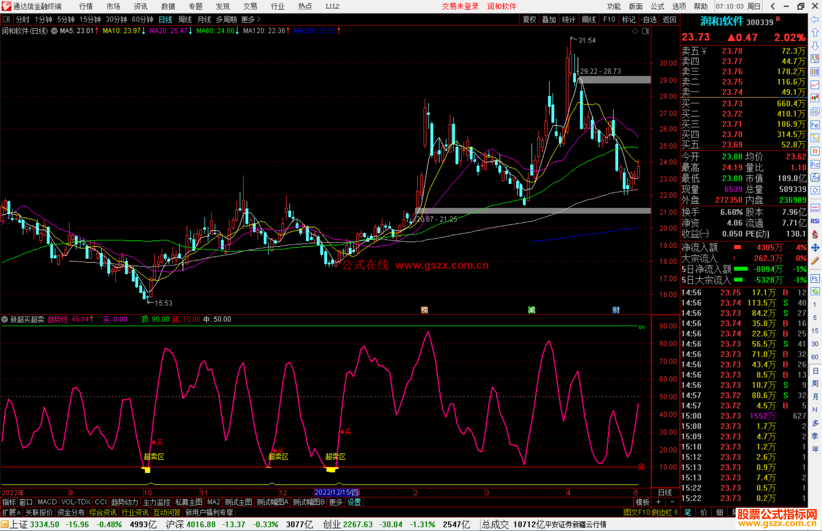Viewport: 822px width, 531px height.
Task: Select the pencil drawing tool icon
Action: [x=815, y=261]
